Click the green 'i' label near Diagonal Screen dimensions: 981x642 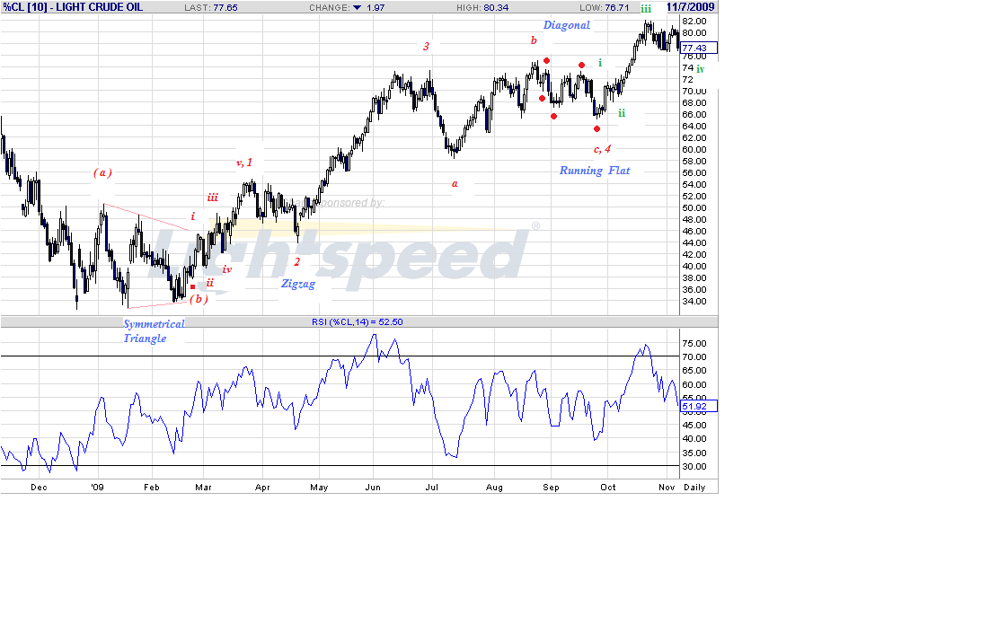pos(600,63)
